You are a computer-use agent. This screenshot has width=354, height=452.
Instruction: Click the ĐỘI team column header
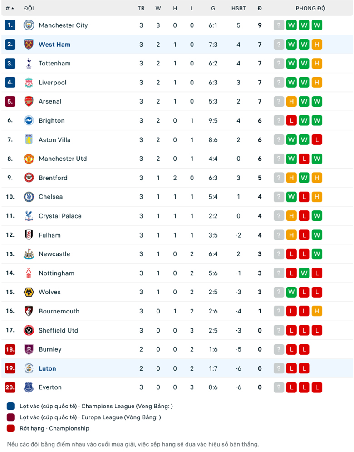(29, 8)
